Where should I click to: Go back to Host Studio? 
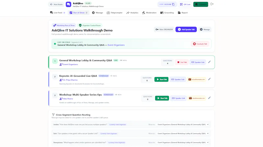(x=56, y=4)
